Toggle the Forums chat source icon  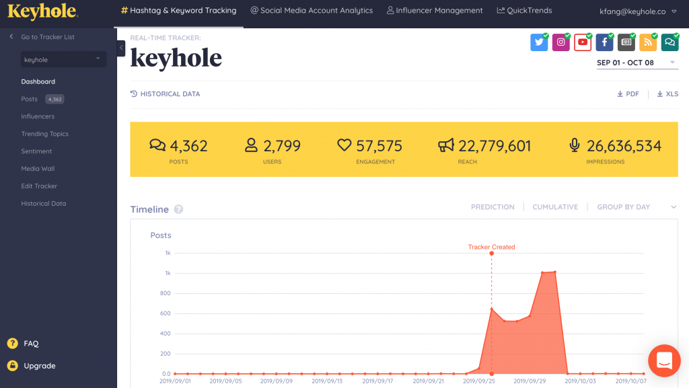point(669,42)
